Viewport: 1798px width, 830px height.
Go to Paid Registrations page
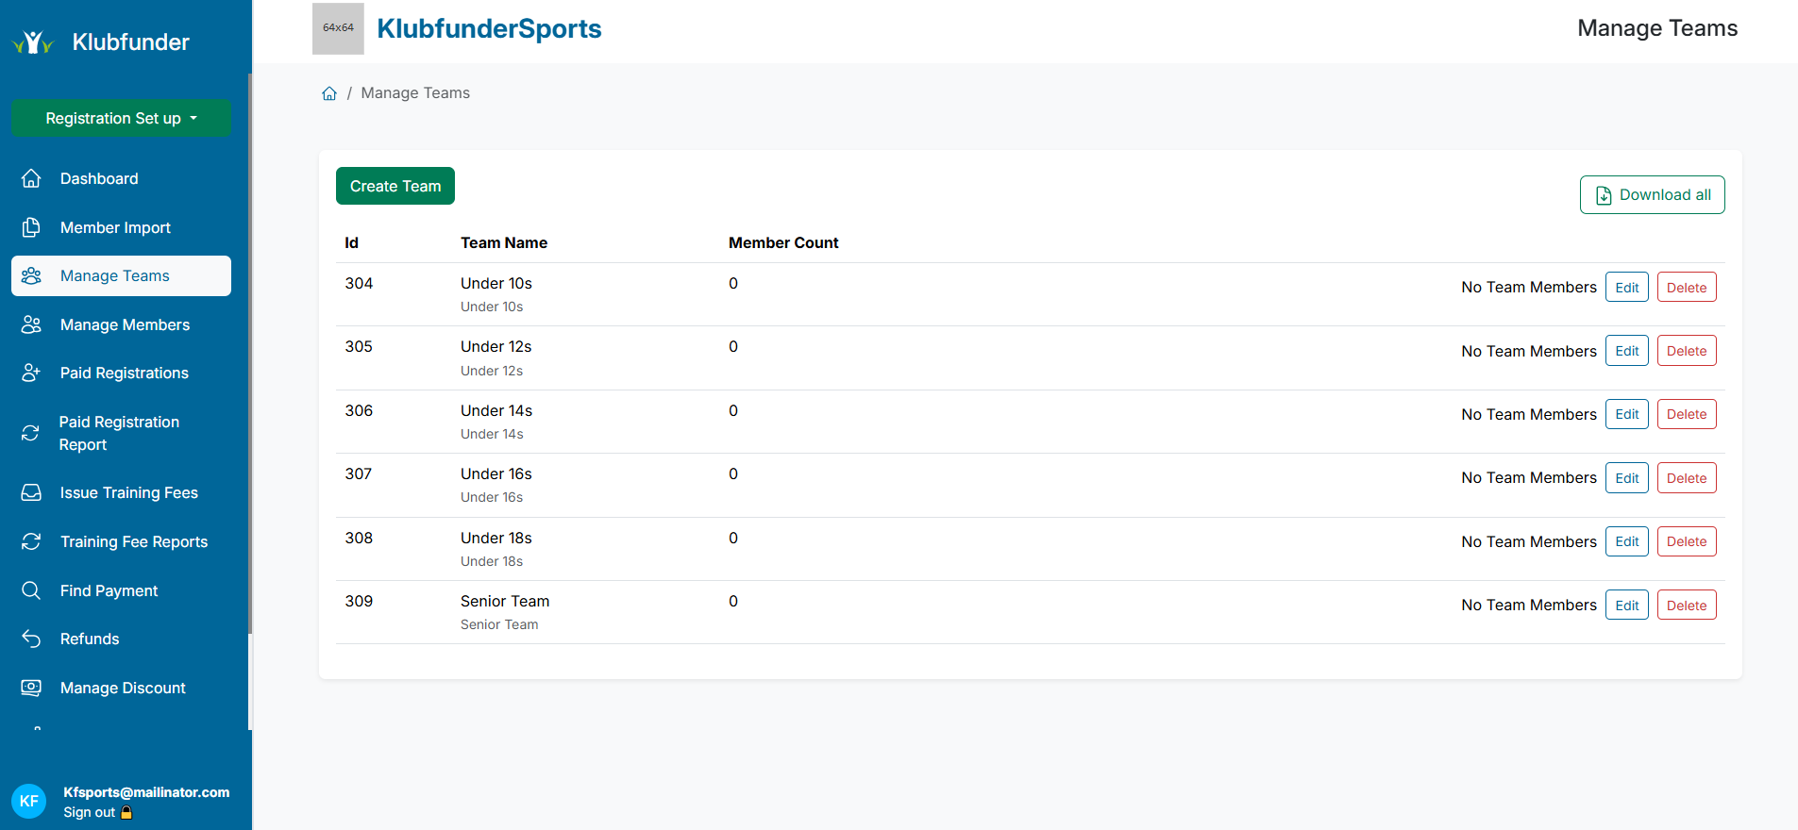[124, 373]
